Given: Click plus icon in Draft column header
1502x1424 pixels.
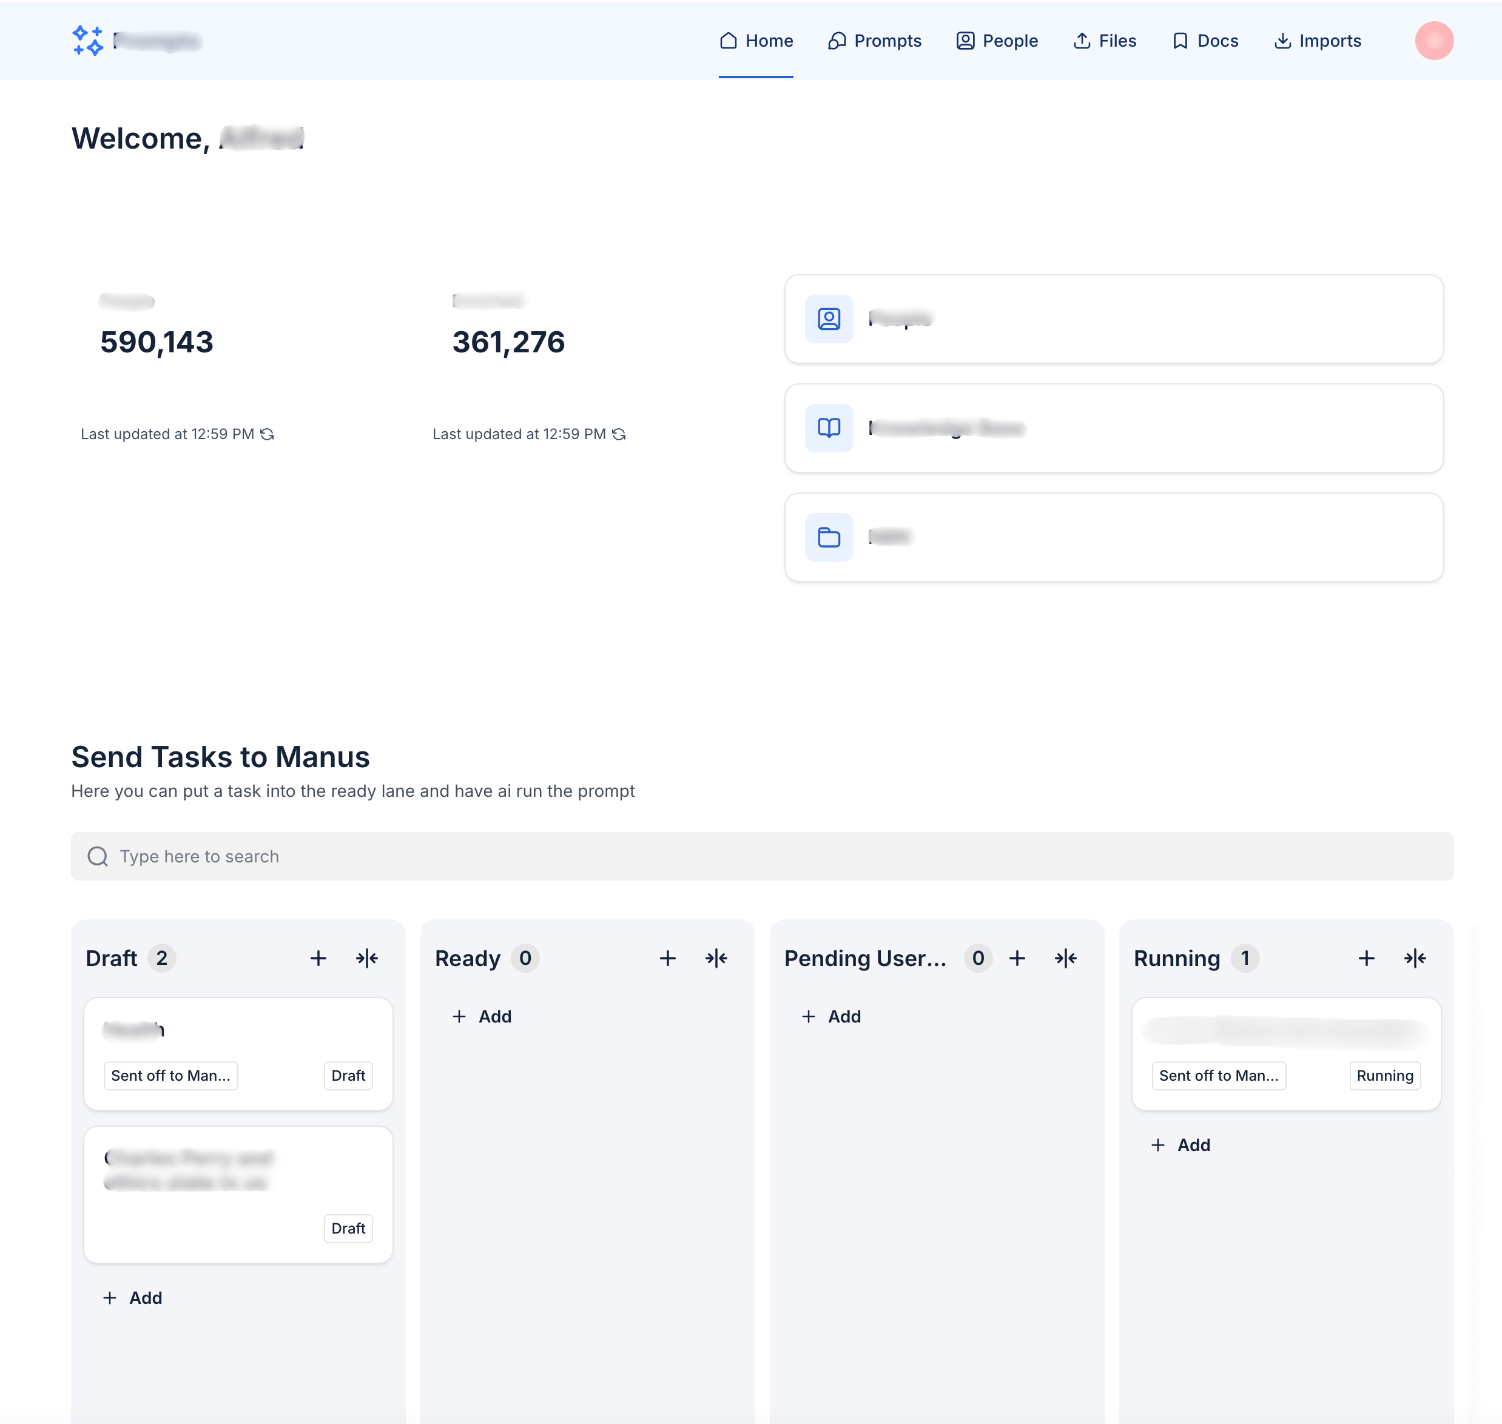Looking at the screenshot, I should pos(318,958).
